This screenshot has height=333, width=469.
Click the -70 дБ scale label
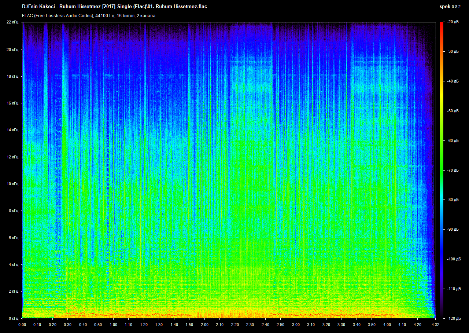[x=453, y=171]
